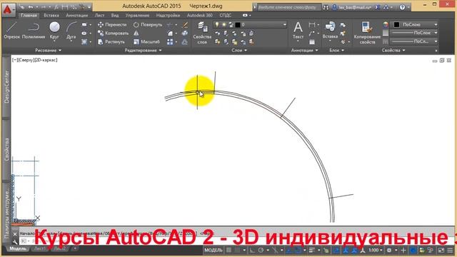Select the Отрезок (line) tool

click(11, 30)
